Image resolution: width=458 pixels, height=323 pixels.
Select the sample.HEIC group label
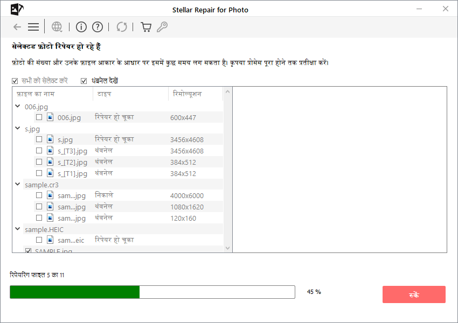point(44,230)
